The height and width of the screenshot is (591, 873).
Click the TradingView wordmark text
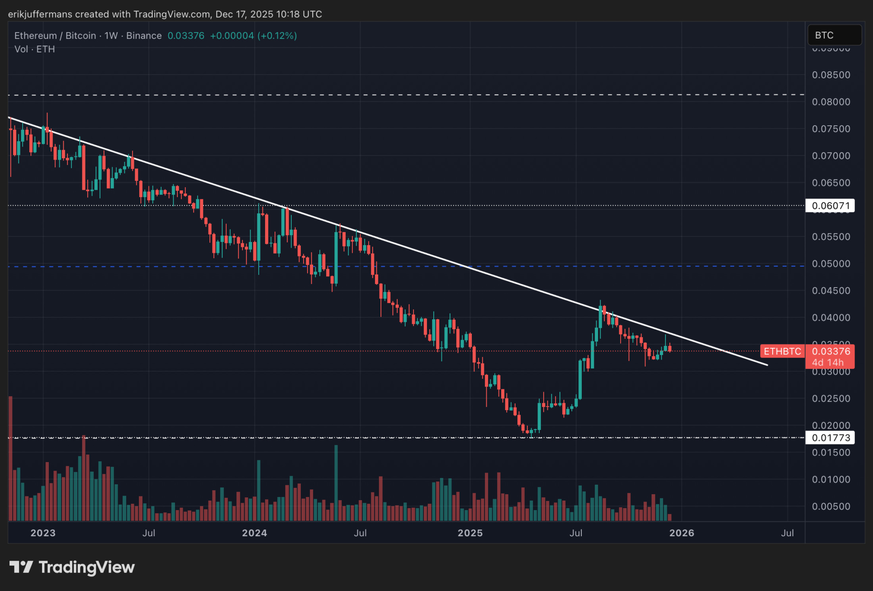(x=87, y=567)
